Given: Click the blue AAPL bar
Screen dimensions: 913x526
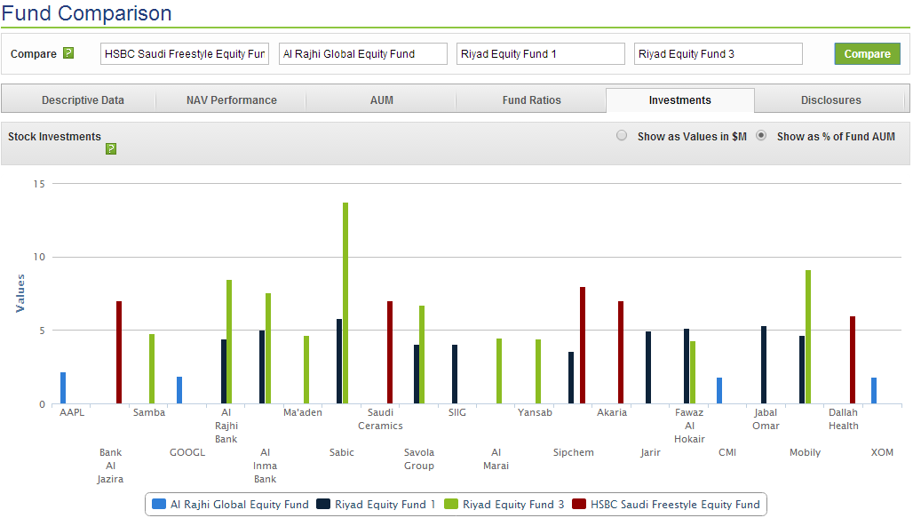Looking at the screenshot, I should coord(63,388).
